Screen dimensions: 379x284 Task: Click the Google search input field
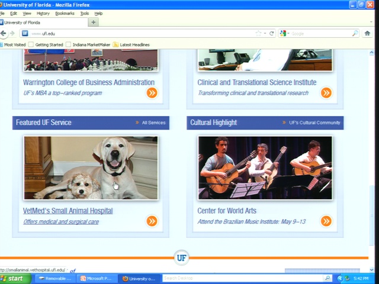[320, 34]
